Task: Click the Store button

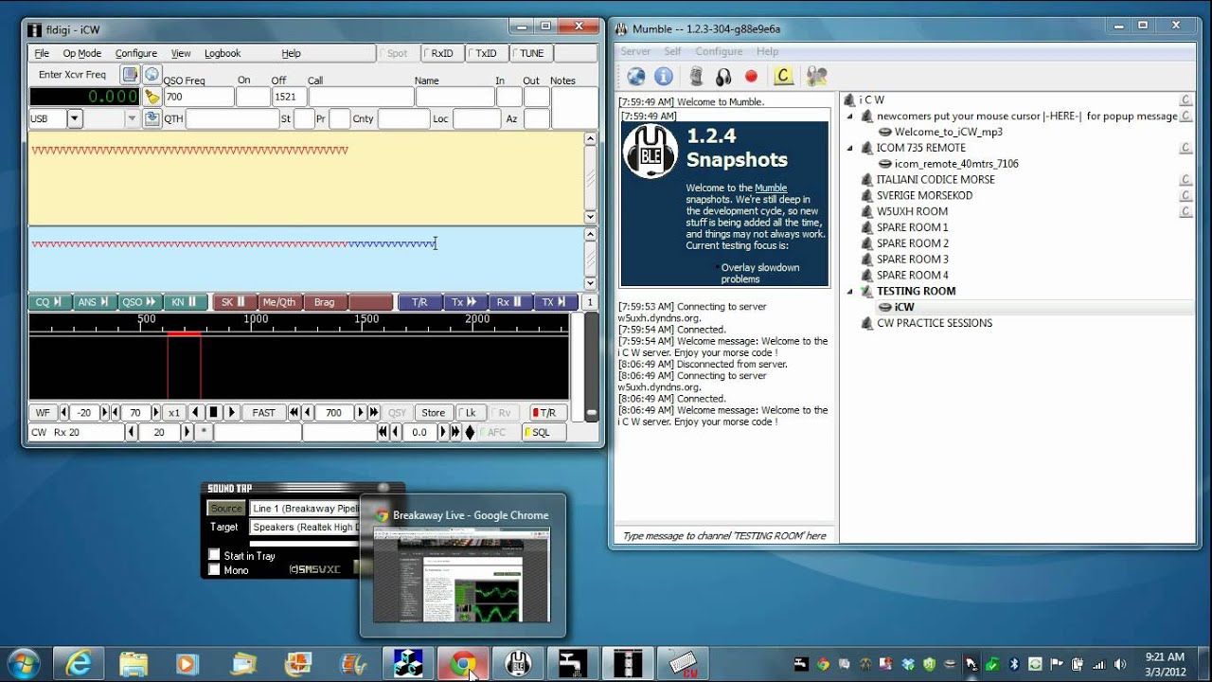Action: 434,412
